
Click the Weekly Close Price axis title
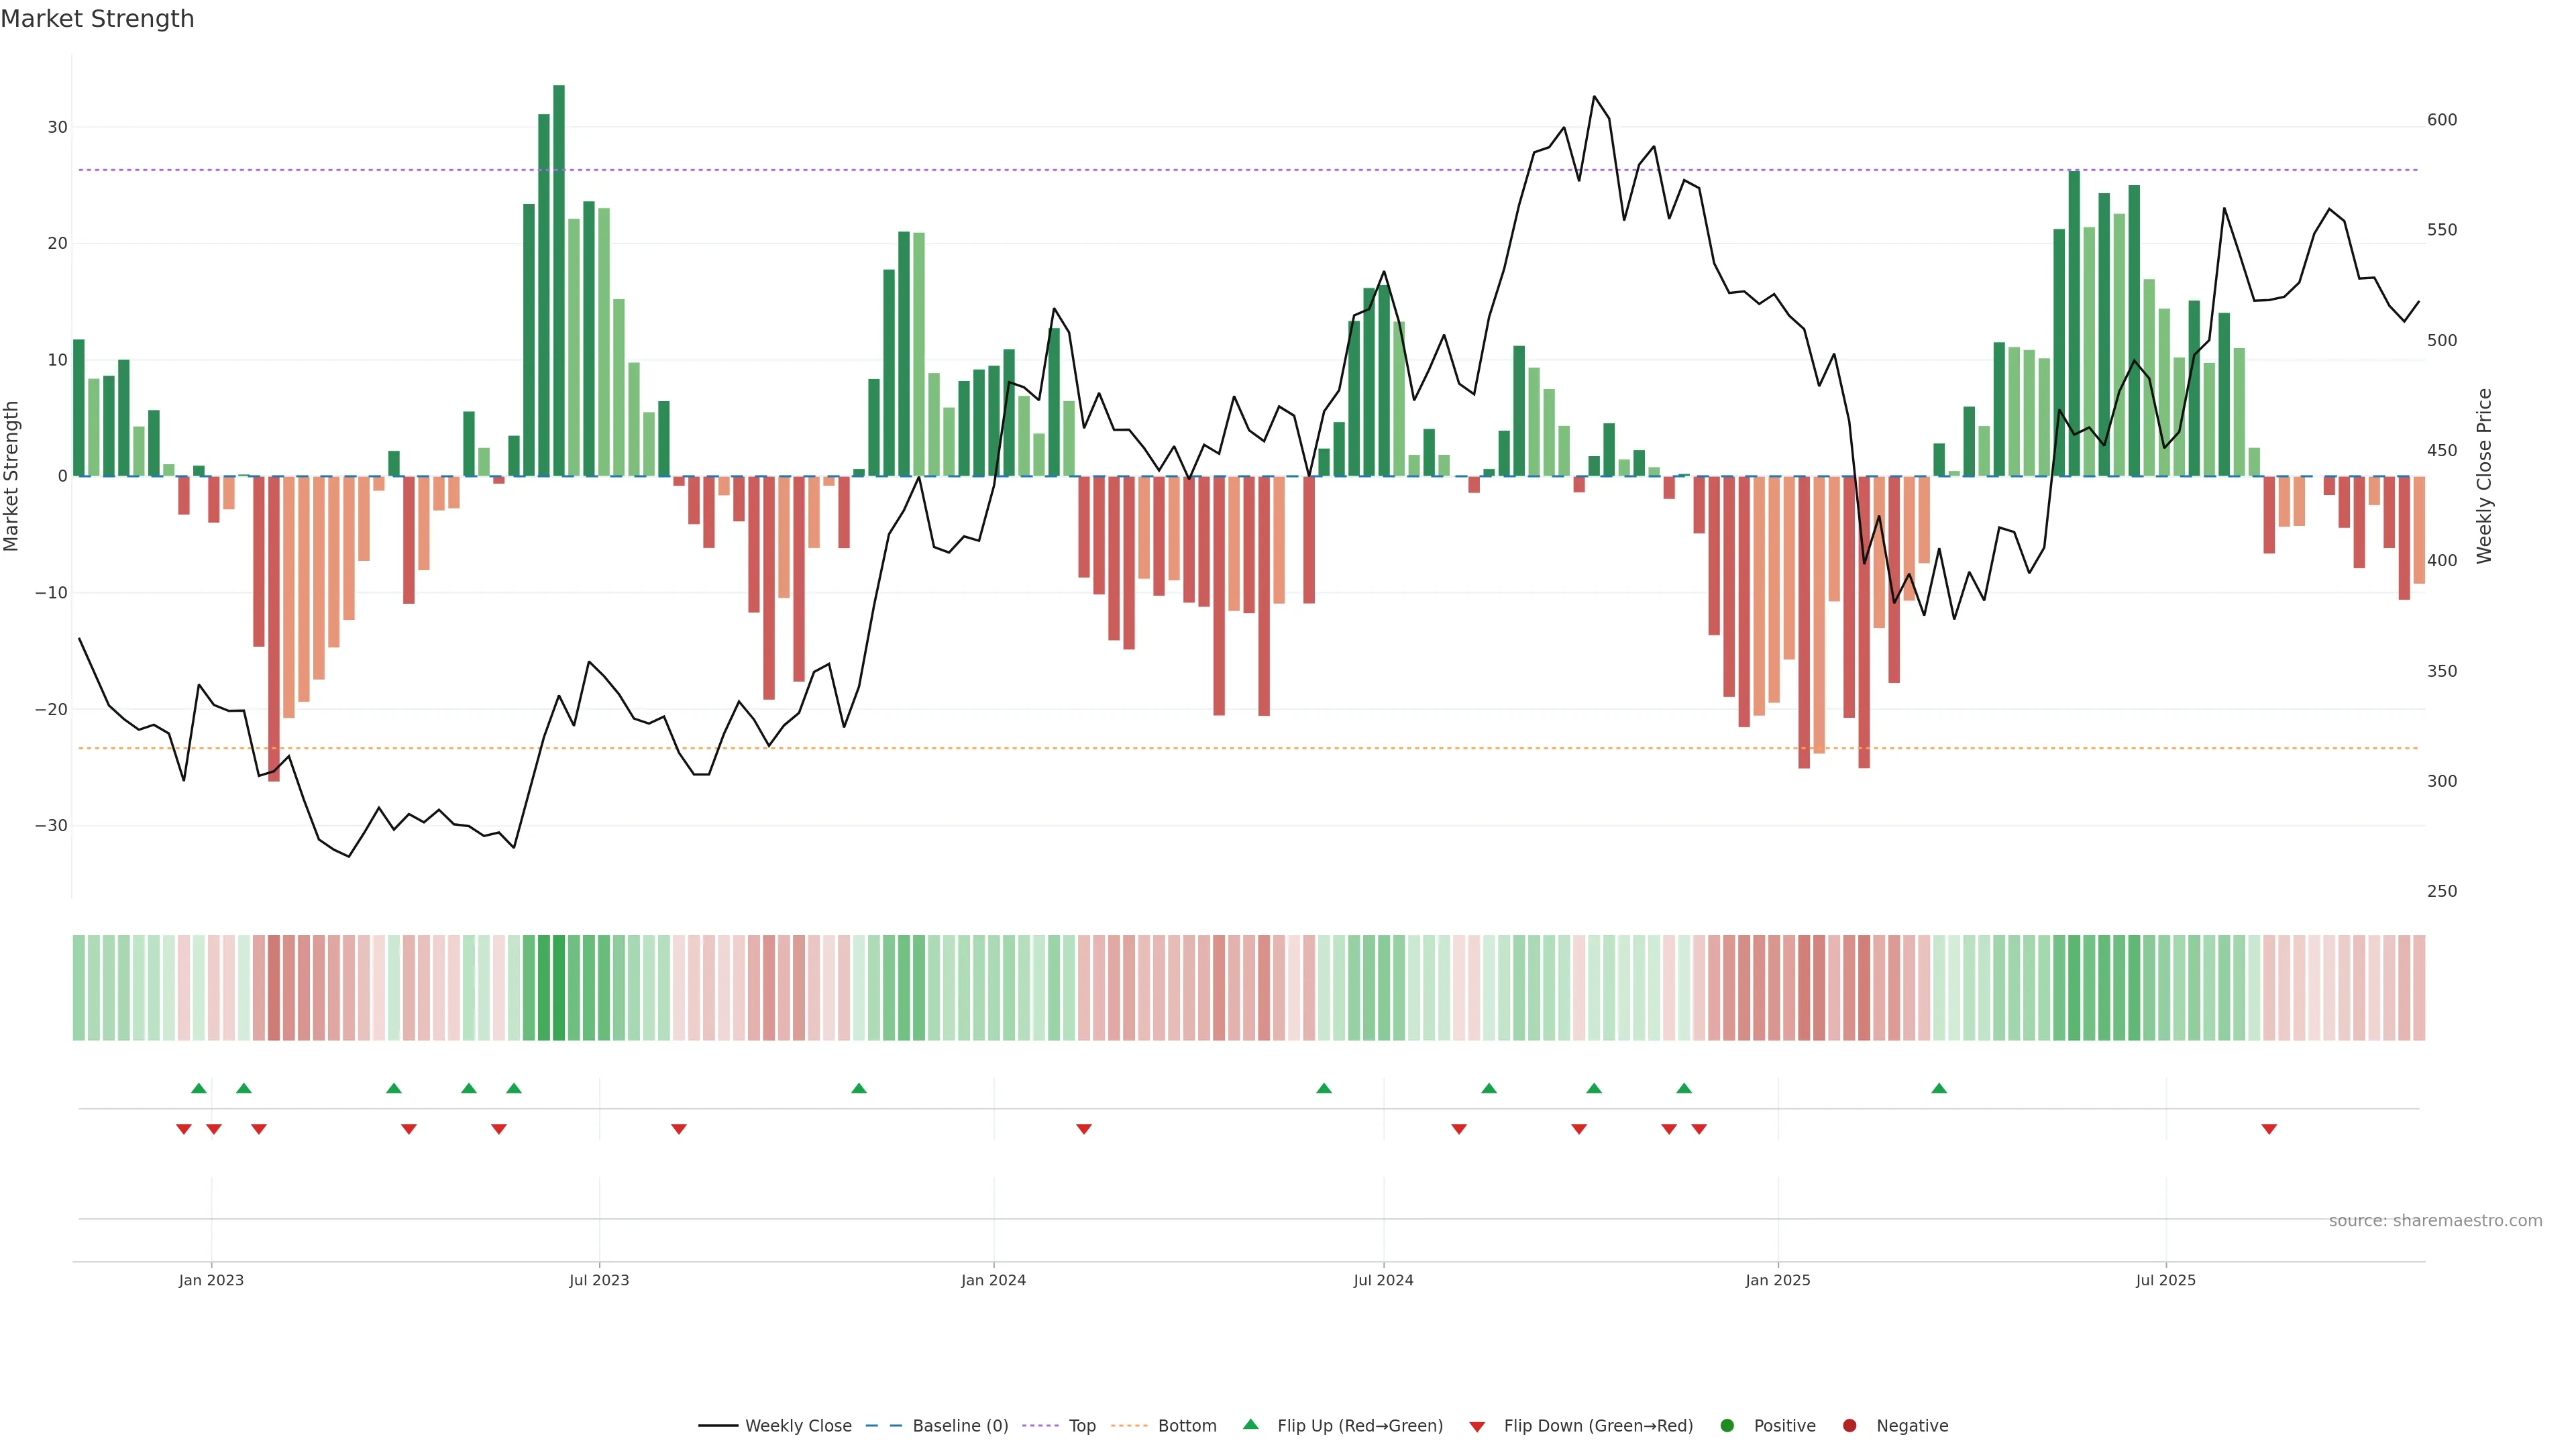(x=2484, y=476)
